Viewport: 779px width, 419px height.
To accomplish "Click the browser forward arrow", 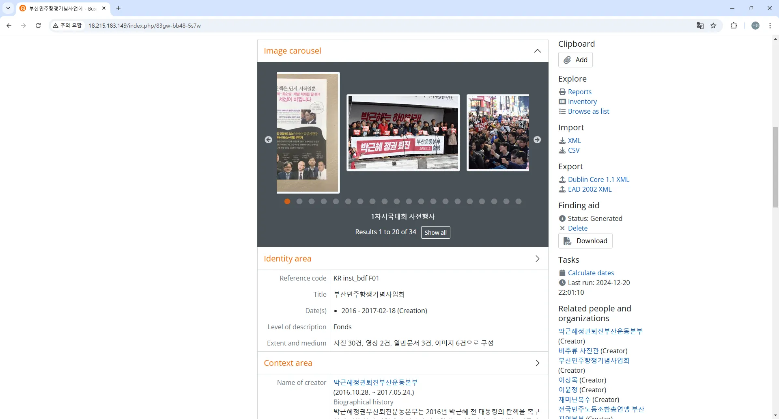I will pos(24,26).
